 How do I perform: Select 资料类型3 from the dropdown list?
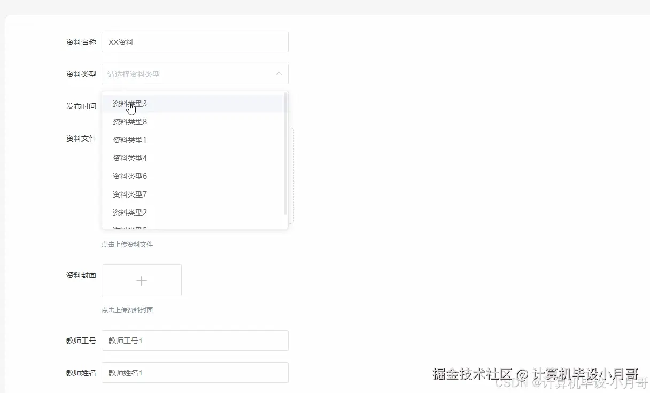coord(129,103)
